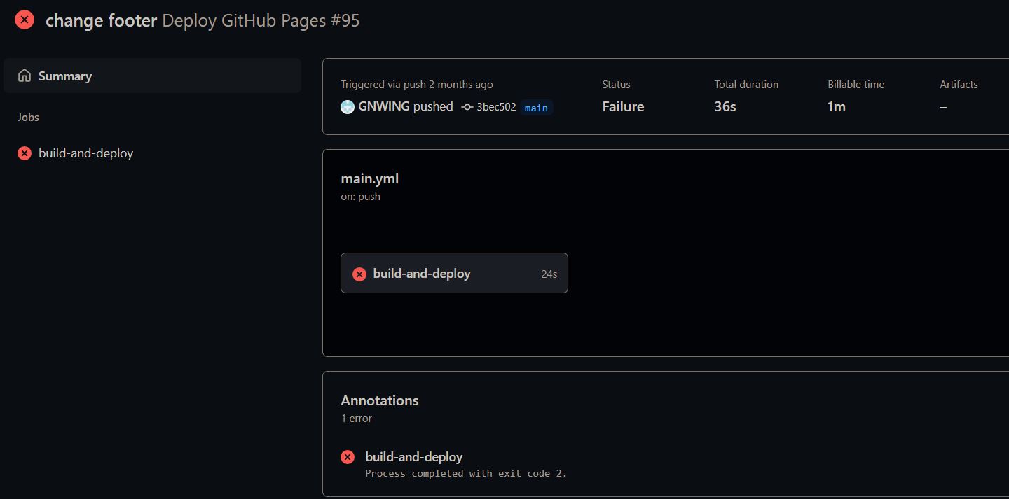Open the Summary sidebar tab
This screenshot has height=499, width=1009.
[x=152, y=76]
